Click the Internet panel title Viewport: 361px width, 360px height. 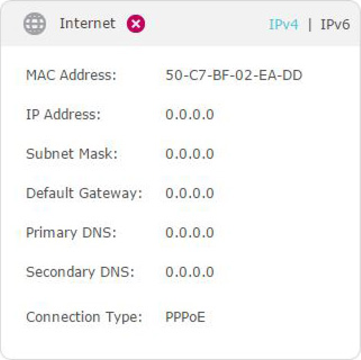(x=87, y=23)
